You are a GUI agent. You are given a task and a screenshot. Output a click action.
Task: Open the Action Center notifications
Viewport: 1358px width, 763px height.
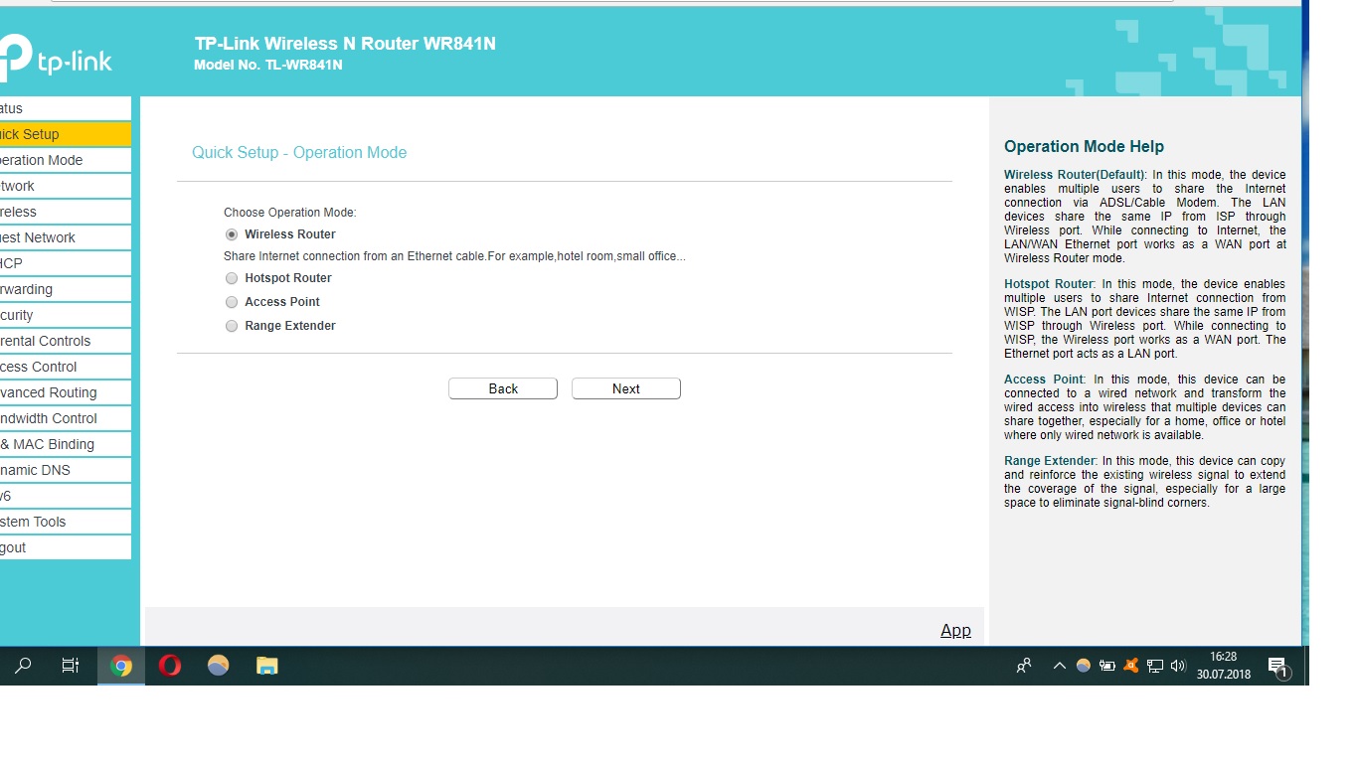(1278, 667)
